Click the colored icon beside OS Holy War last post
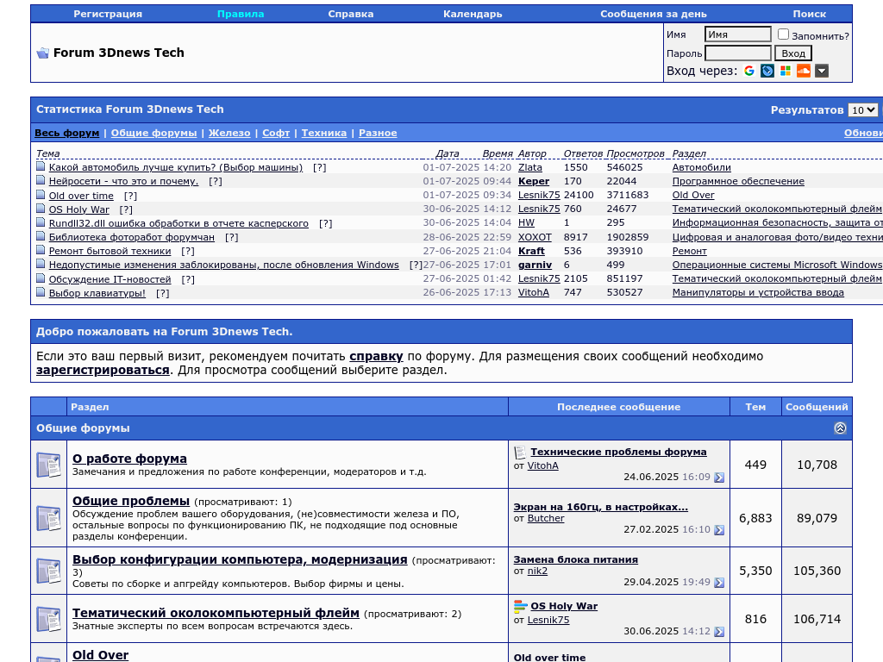The height and width of the screenshot is (662, 883). click(520, 606)
